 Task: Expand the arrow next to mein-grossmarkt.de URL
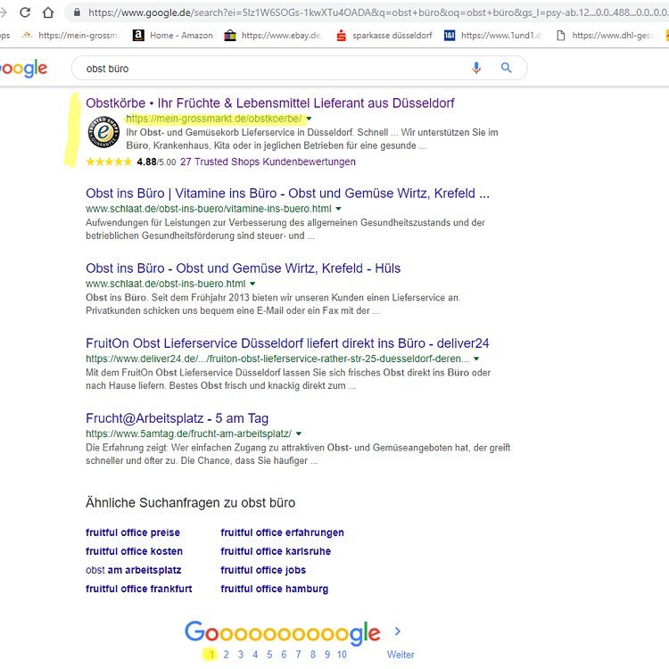309,119
